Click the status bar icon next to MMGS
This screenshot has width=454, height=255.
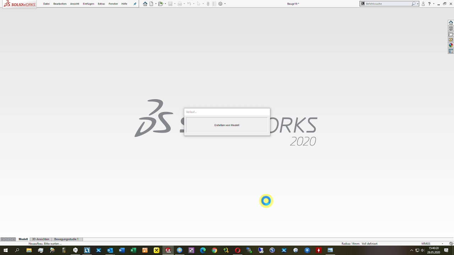tap(451, 244)
